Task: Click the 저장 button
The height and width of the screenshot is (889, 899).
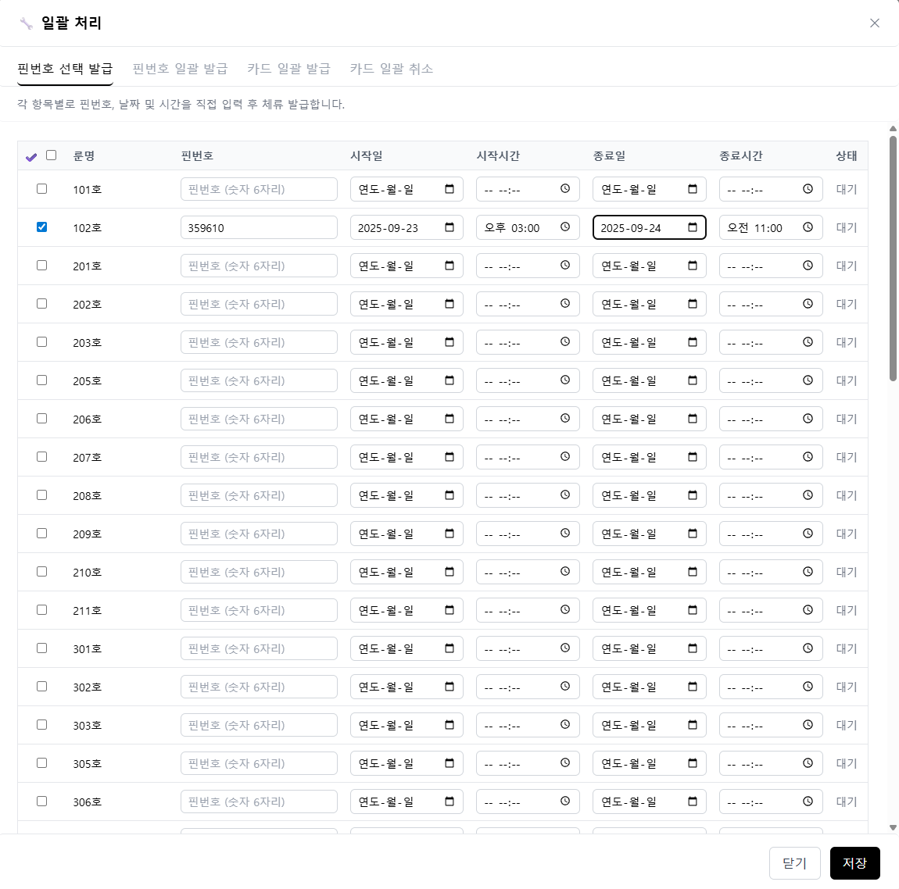Action: (854, 863)
